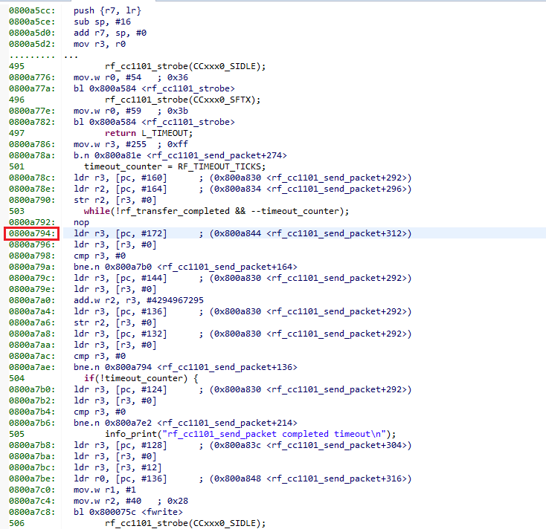Screen dimensions: 546x529
Task: Click instruction at address 0800a776
Action: click(x=131, y=77)
